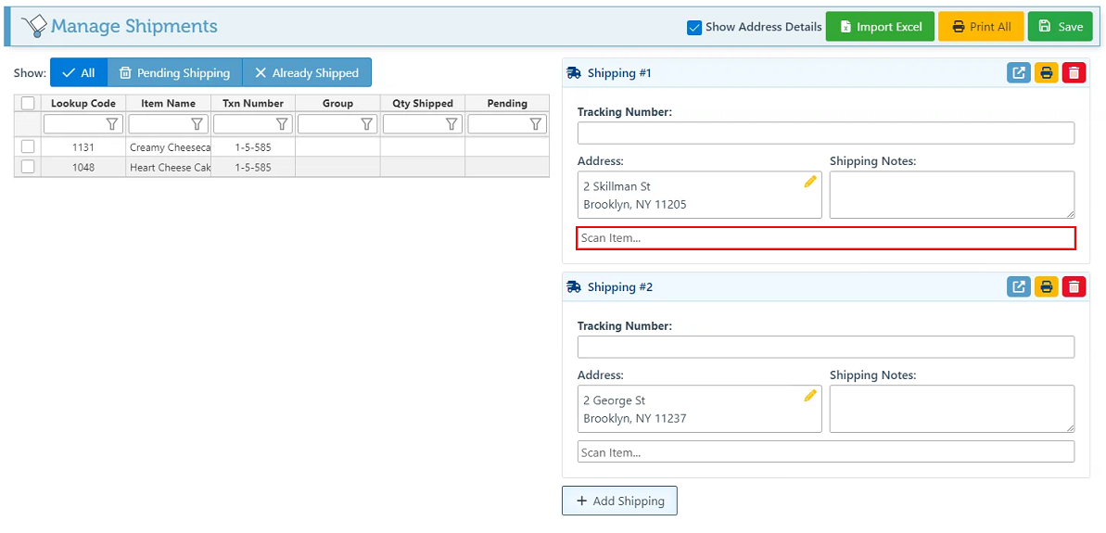Delete Shipping #1 with trash icon
Screen dimensions: 1106x533
point(1074,73)
